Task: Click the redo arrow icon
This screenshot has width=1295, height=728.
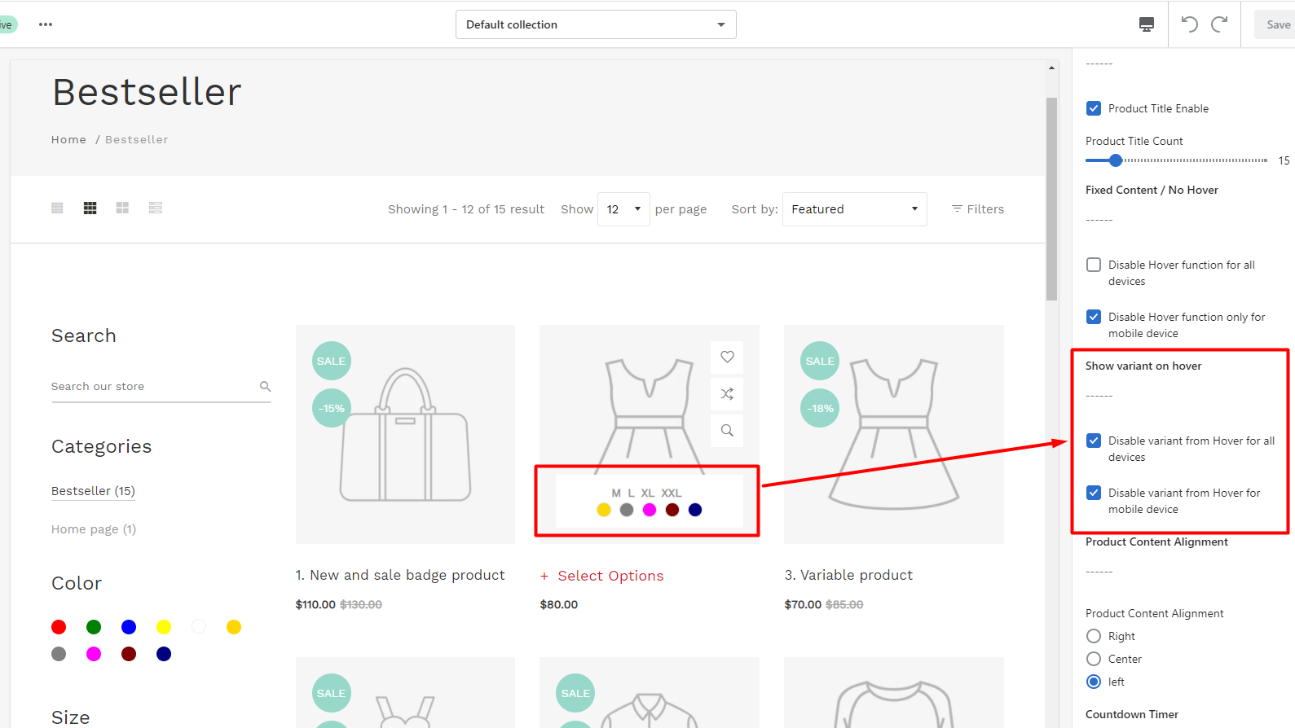Action: pyautogui.click(x=1219, y=24)
